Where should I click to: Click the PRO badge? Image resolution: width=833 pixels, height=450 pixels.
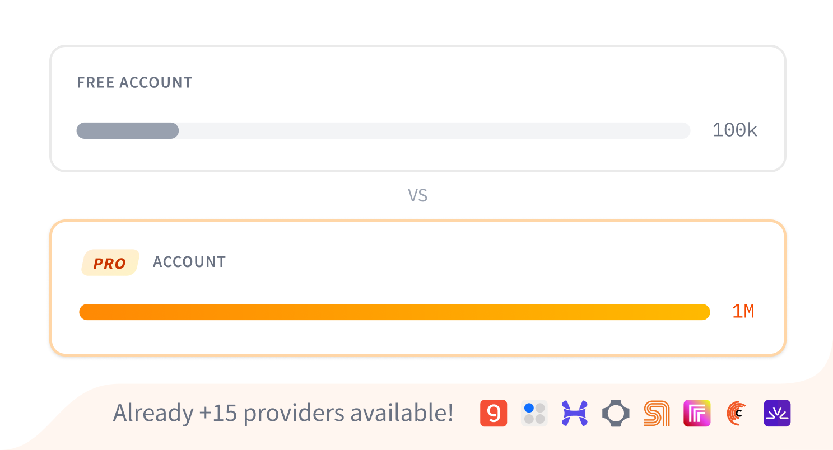coord(110,262)
